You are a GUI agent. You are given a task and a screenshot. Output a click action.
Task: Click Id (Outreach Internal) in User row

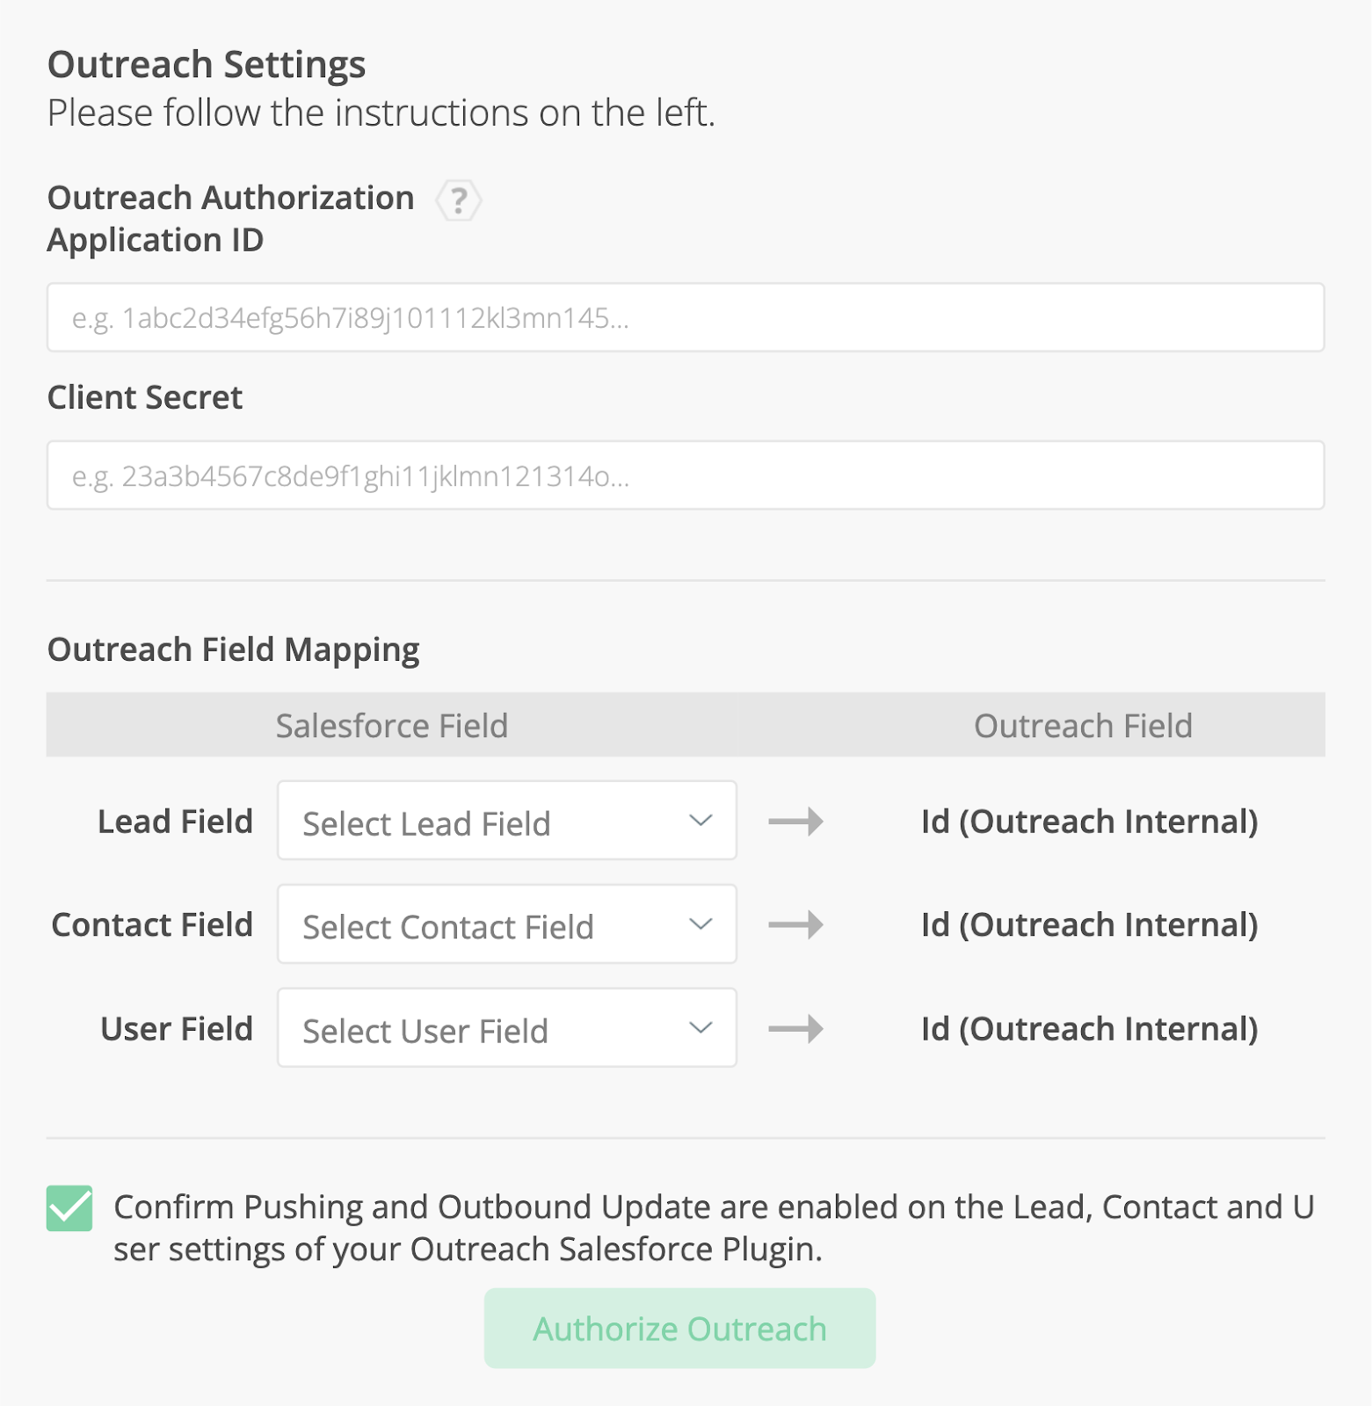[1089, 1028]
